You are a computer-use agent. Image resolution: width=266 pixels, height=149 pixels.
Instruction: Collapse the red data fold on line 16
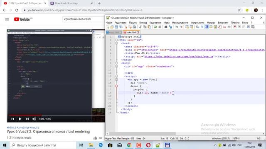pyautogui.click(x=116, y=86)
